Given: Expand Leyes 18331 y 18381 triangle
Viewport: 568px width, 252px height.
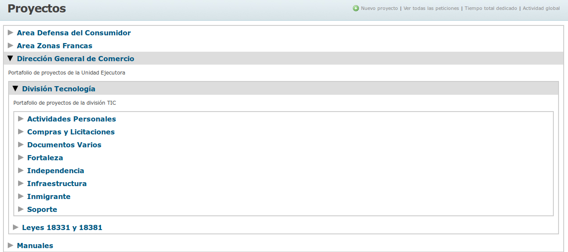Looking at the screenshot, I should click(16, 227).
